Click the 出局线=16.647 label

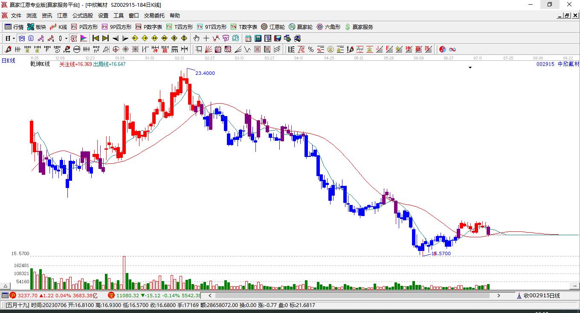tap(109, 64)
